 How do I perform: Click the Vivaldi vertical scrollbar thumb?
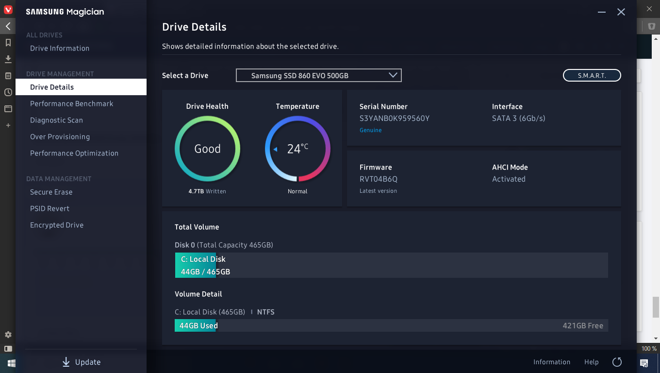[656, 306]
